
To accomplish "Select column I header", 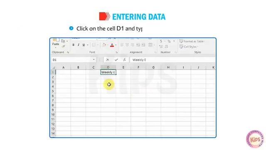I will coord(183,67).
